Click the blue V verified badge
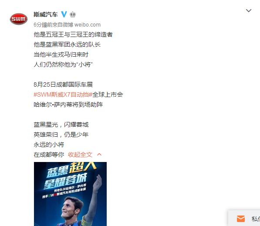The width and height of the screenshot is (260, 226). (x=64, y=14)
